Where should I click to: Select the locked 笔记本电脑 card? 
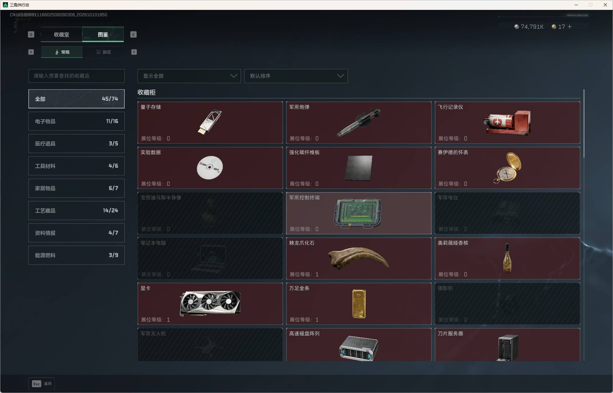tap(210, 258)
